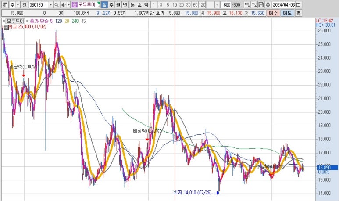Click the 저 15,650 low price value
This screenshot has height=201, width=339.
(257, 13)
